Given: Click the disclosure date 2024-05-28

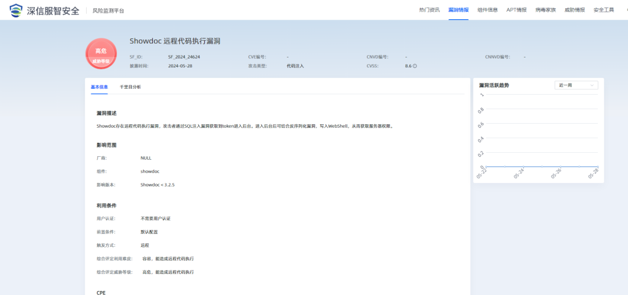Looking at the screenshot, I should click(180, 66).
